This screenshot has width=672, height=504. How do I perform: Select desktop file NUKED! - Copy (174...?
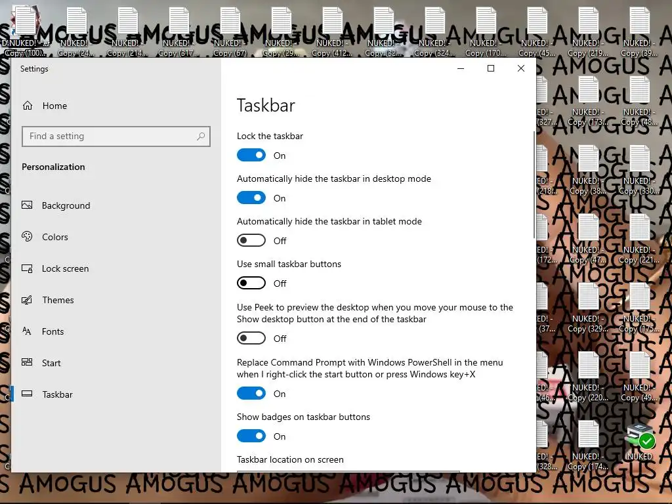coord(589,446)
